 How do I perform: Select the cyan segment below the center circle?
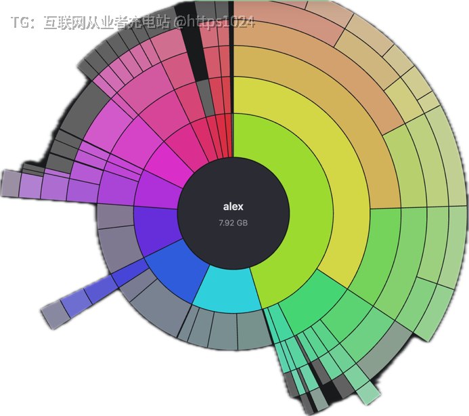coord(229,291)
